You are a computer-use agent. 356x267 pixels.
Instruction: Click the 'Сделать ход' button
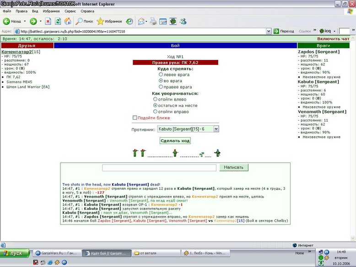[175, 141]
